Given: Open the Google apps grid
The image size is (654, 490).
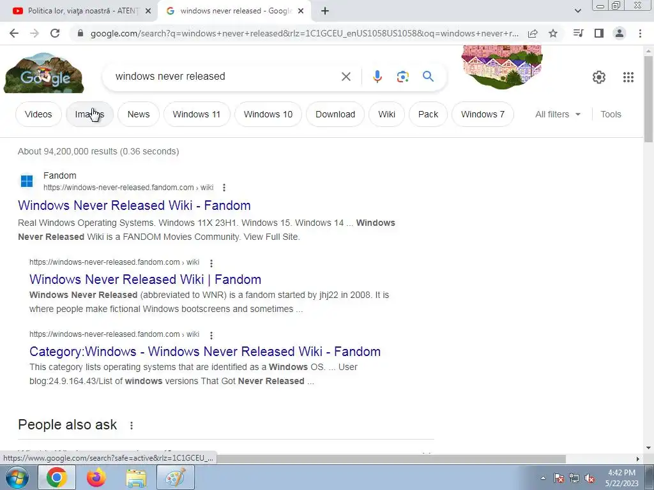Looking at the screenshot, I should [x=628, y=77].
